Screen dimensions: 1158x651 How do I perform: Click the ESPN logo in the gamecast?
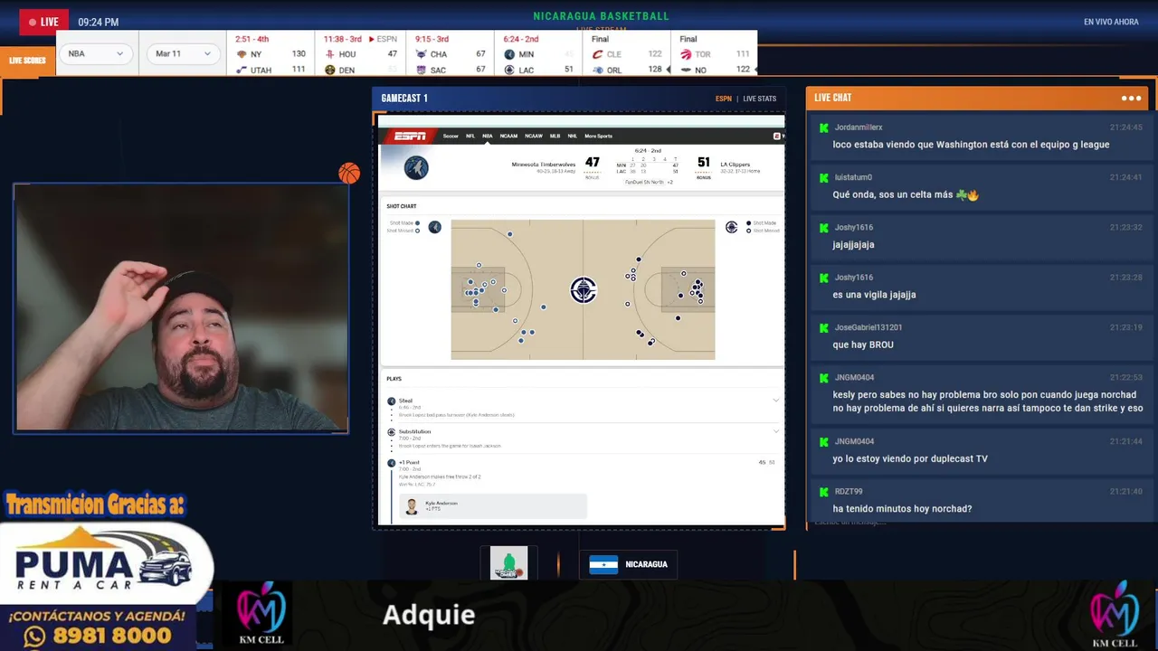(x=410, y=136)
